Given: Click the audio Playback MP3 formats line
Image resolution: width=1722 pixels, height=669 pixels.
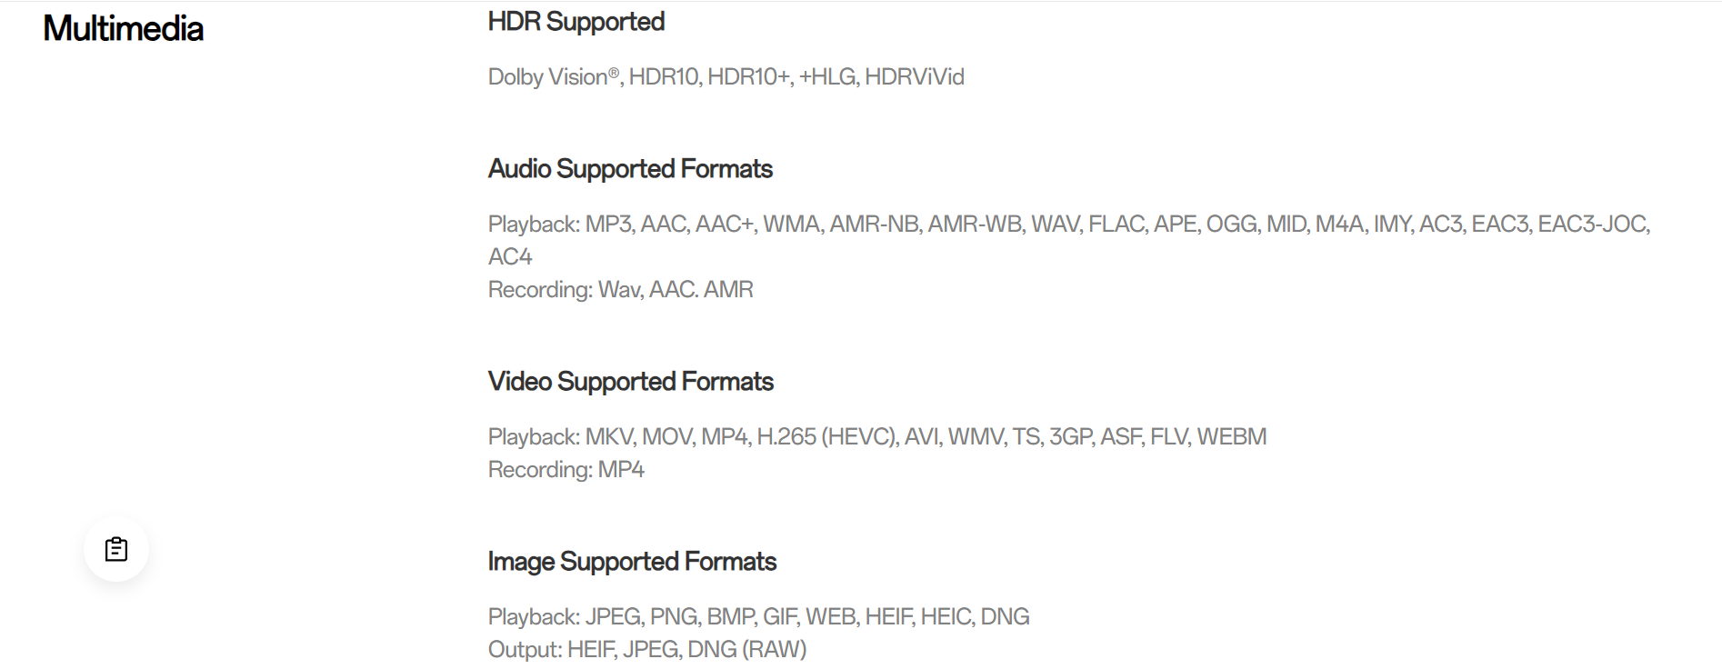Looking at the screenshot, I should [1069, 225].
